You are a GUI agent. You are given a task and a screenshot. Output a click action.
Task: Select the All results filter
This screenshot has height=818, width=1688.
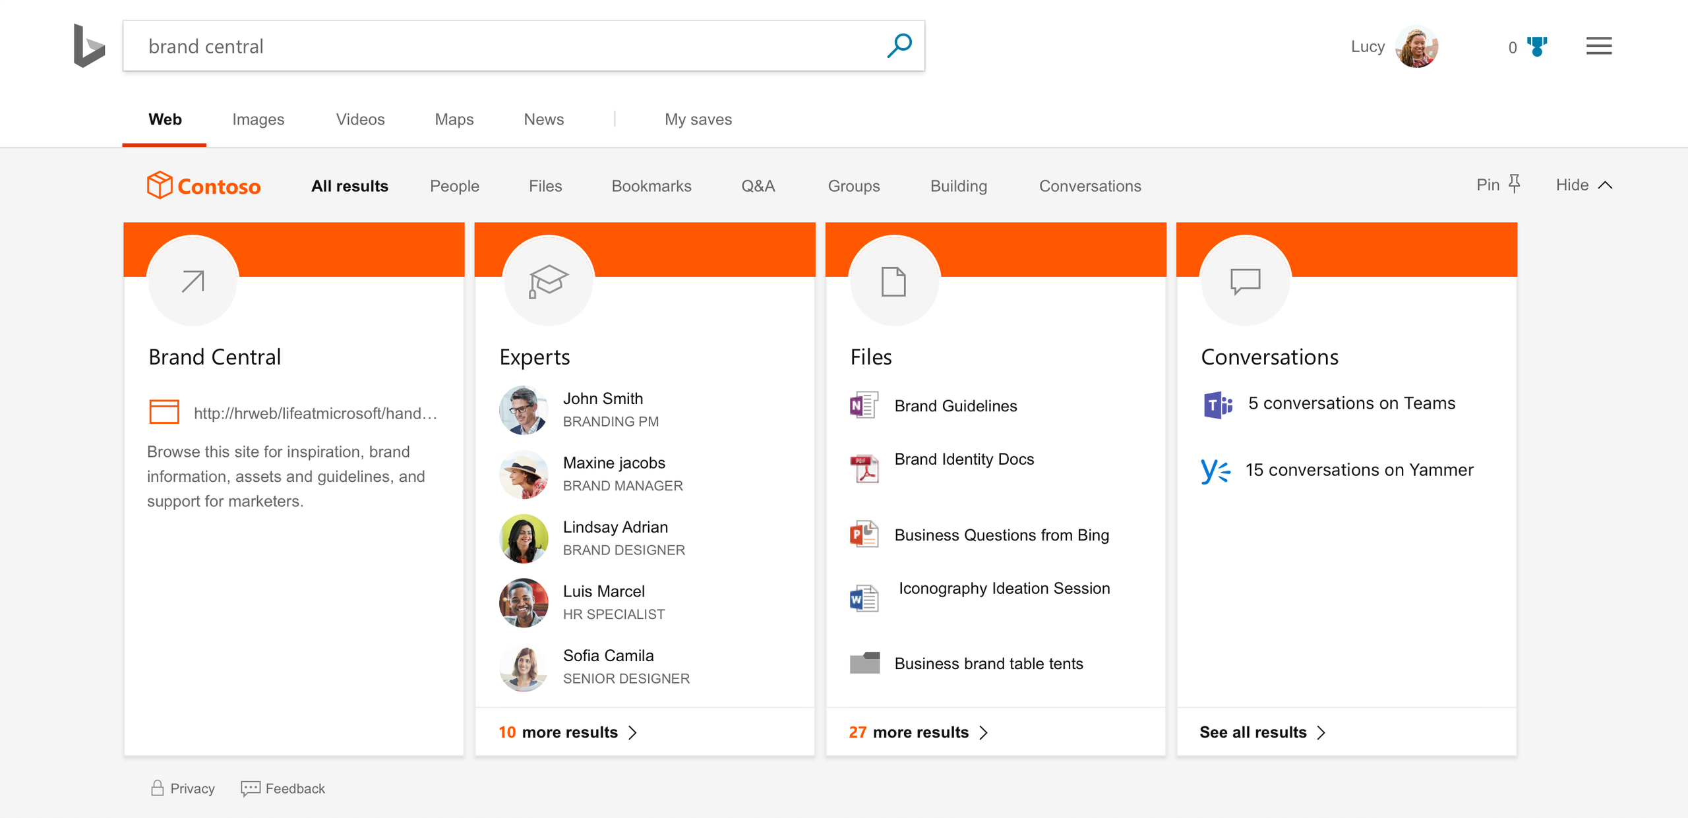point(349,186)
